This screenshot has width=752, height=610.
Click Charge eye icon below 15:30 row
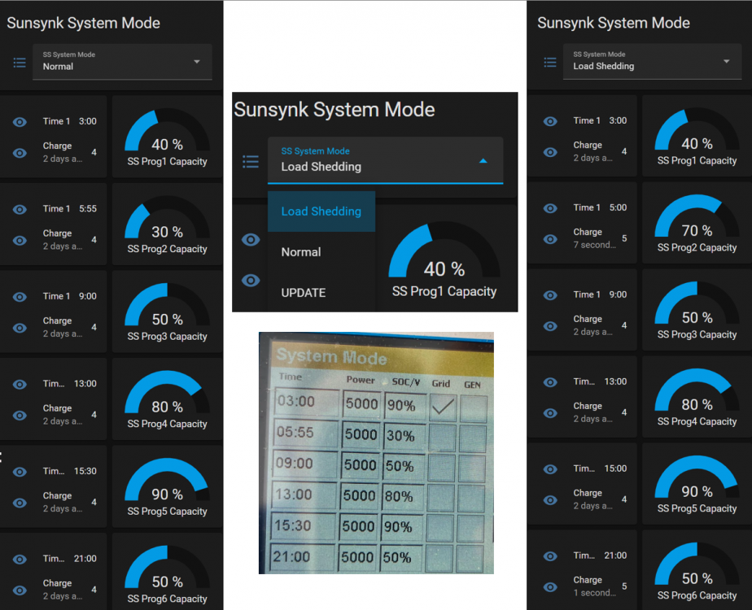(x=20, y=503)
